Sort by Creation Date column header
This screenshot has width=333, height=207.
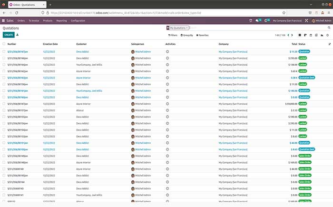click(x=50, y=44)
